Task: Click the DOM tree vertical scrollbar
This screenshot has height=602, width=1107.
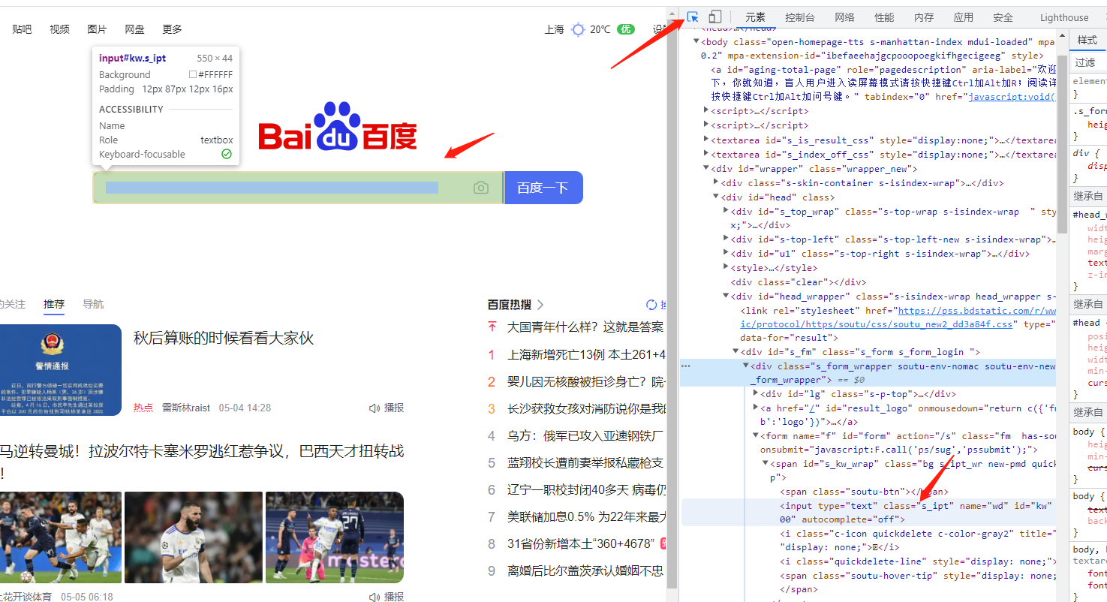Action: coord(1061,144)
